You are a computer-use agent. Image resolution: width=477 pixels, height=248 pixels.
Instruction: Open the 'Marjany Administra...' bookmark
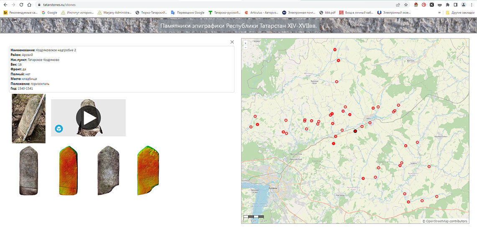115,13
